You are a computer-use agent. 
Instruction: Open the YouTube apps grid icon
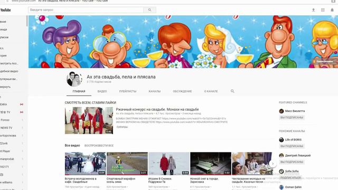click(x=323, y=10)
